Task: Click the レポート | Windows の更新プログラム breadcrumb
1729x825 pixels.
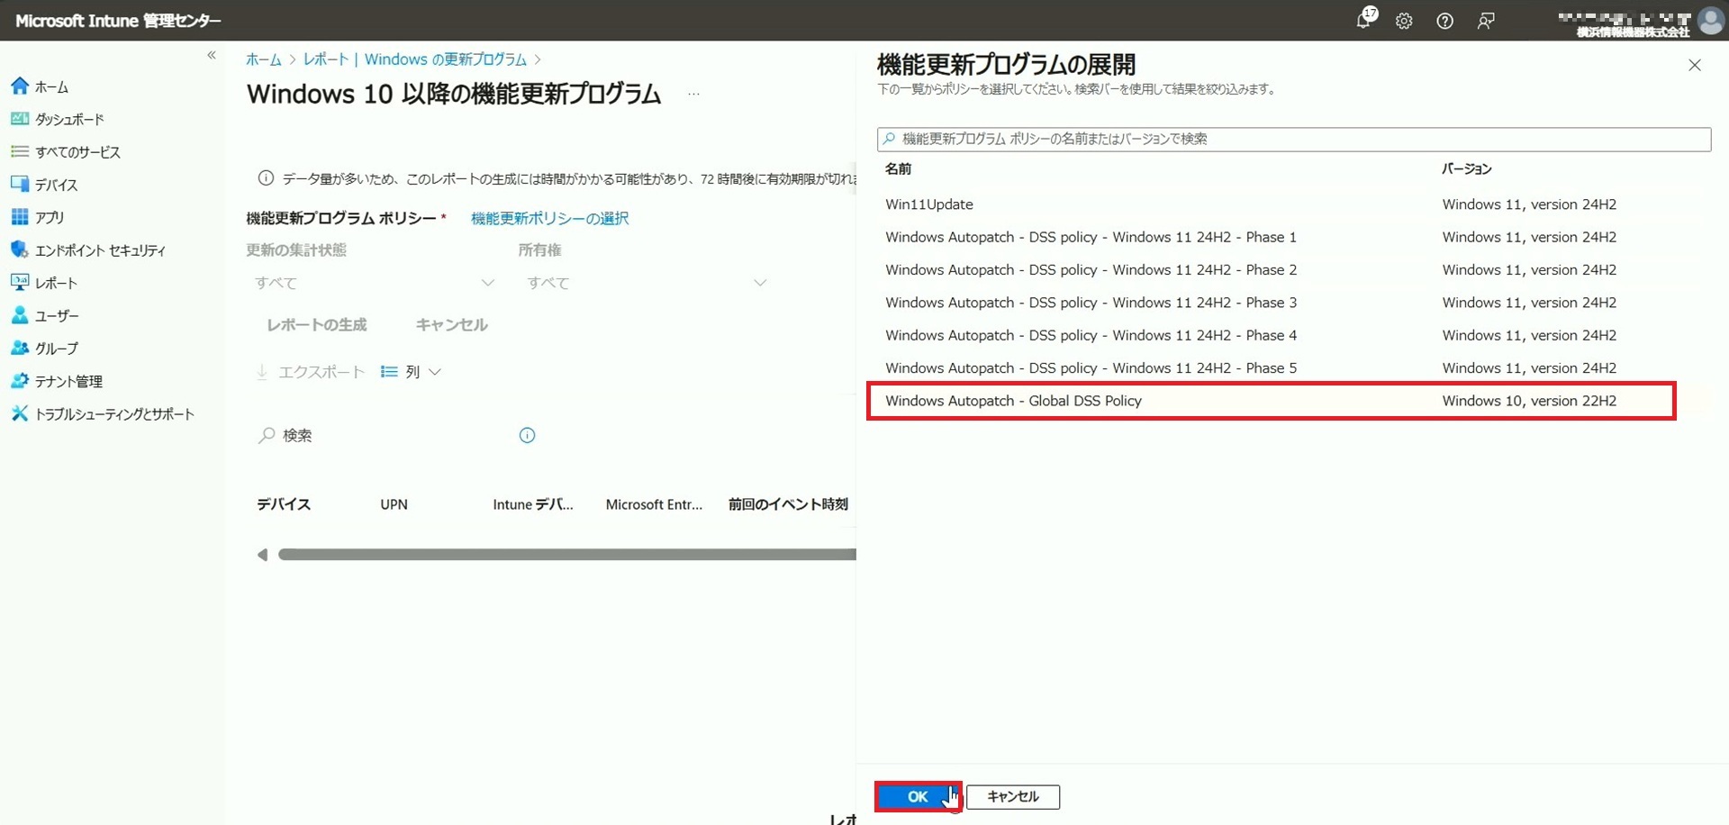Action: pos(415,59)
